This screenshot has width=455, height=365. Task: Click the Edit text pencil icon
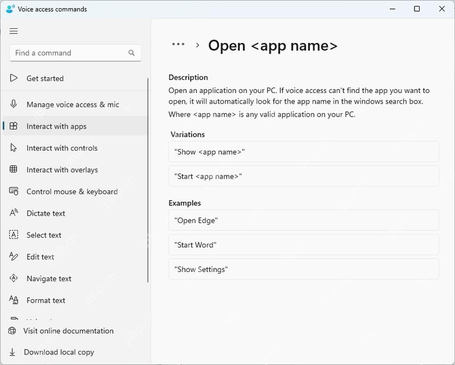(x=14, y=256)
